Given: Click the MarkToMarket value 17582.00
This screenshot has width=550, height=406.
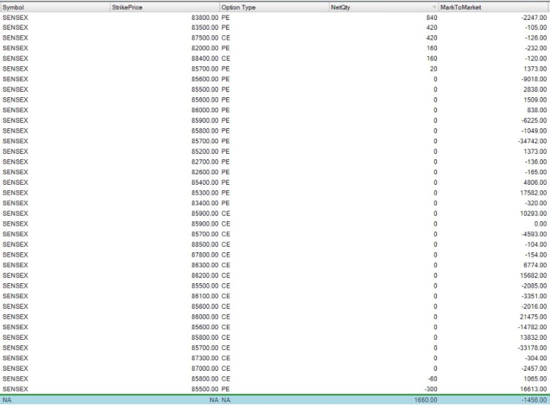Looking at the screenshot, I should 533,193.
